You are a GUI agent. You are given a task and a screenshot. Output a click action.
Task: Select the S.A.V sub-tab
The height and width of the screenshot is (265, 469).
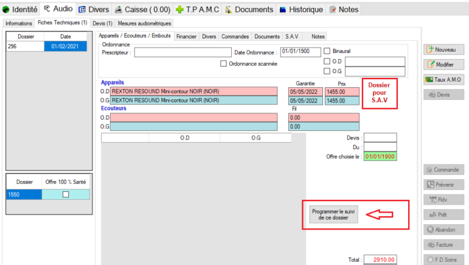point(291,36)
